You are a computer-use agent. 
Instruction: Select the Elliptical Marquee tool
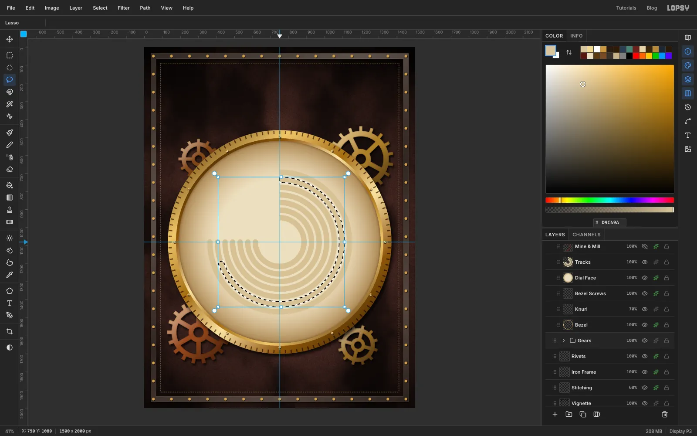click(10, 68)
